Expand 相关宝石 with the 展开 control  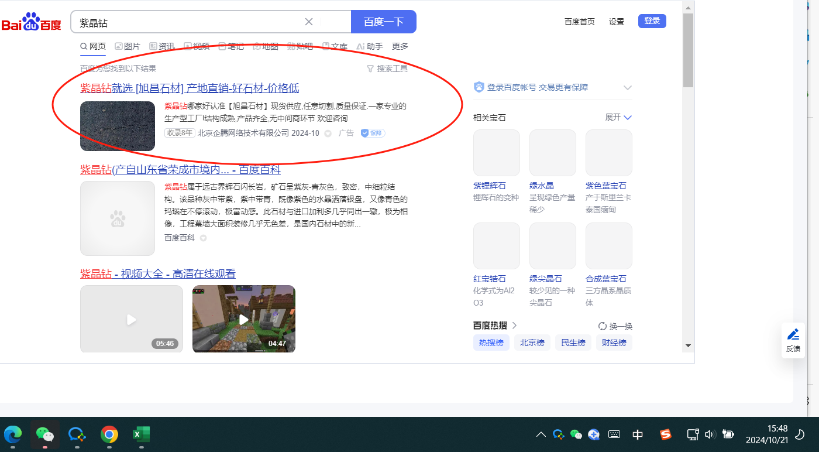pos(618,117)
